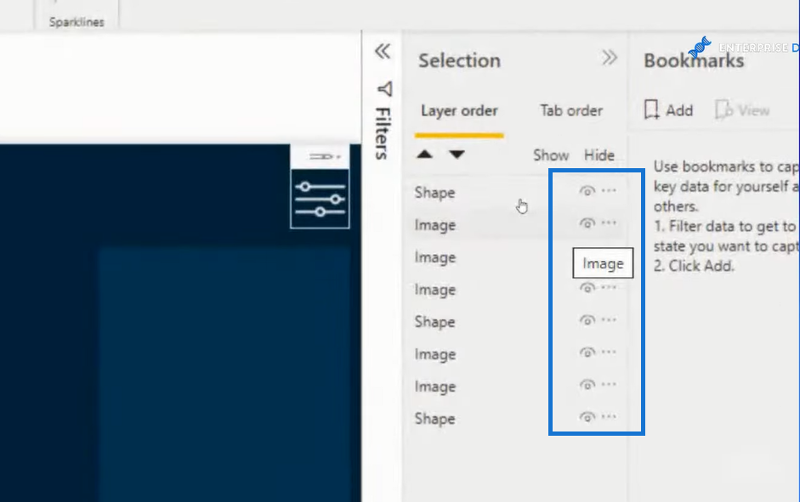Open ellipsis menu of Image directly below middle Shape
Image resolution: width=800 pixels, height=502 pixels.
[x=609, y=353]
